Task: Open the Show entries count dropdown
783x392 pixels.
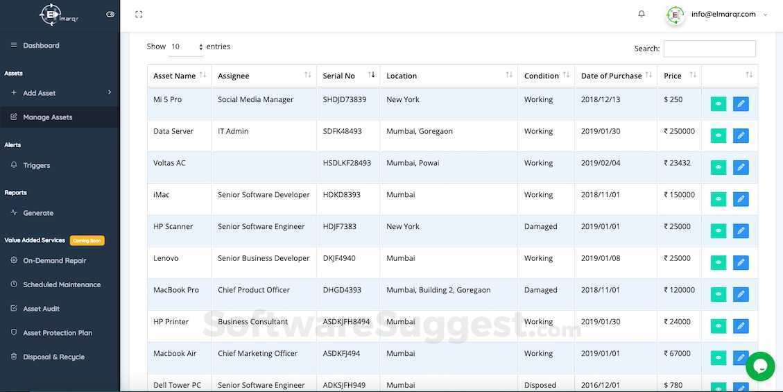Action: point(187,47)
